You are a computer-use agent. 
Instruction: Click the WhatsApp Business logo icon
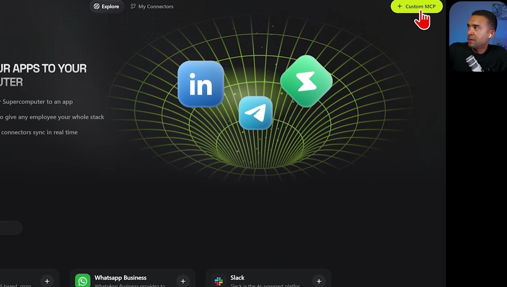pos(83,281)
